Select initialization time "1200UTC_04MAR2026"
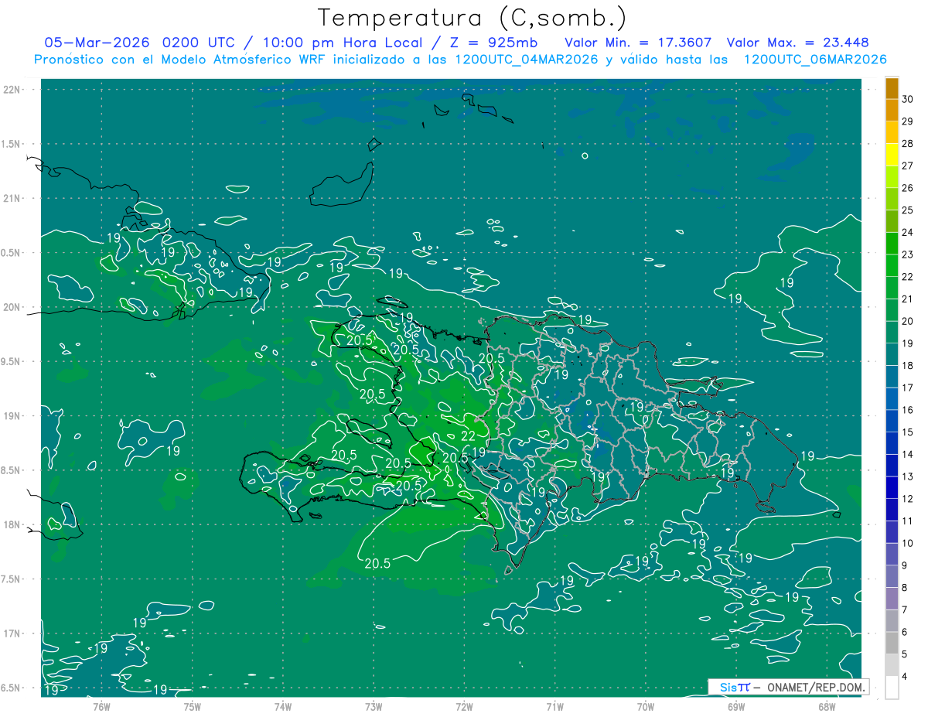 (525, 59)
